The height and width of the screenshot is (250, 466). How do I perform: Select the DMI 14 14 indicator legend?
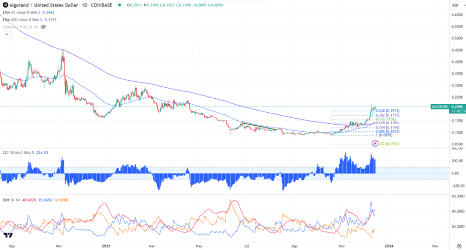pyautogui.click(x=11, y=201)
